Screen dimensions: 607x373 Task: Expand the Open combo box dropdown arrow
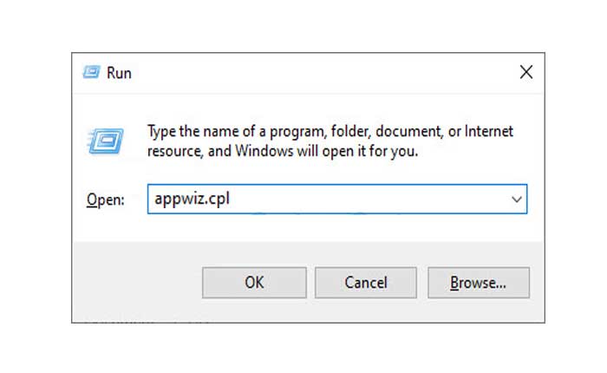pyautogui.click(x=517, y=199)
